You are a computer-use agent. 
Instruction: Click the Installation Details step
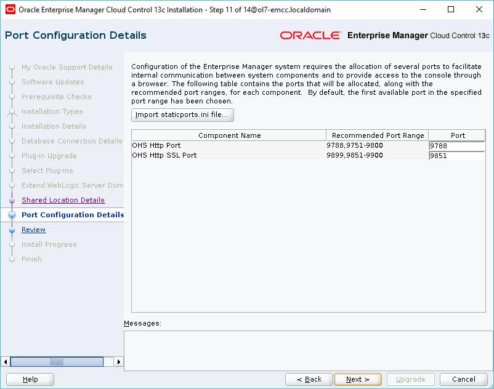(x=54, y=127)
